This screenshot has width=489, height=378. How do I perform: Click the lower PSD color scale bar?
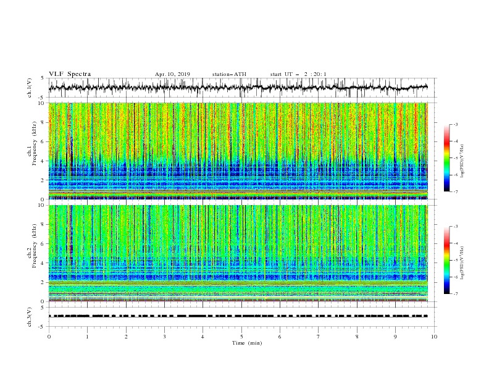(447, 260)
